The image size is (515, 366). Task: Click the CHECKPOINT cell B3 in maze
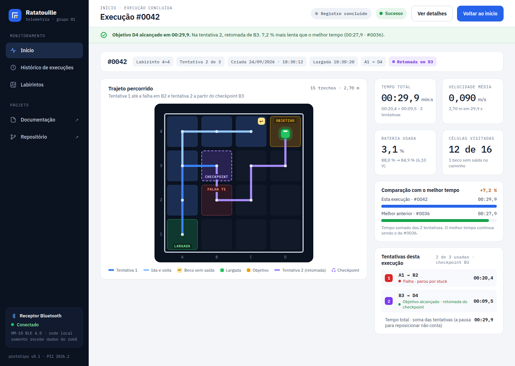(217, 166)
